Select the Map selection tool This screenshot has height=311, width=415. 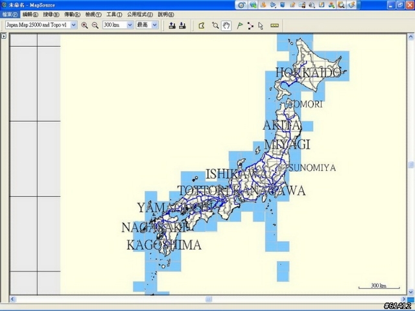(202, 26)
